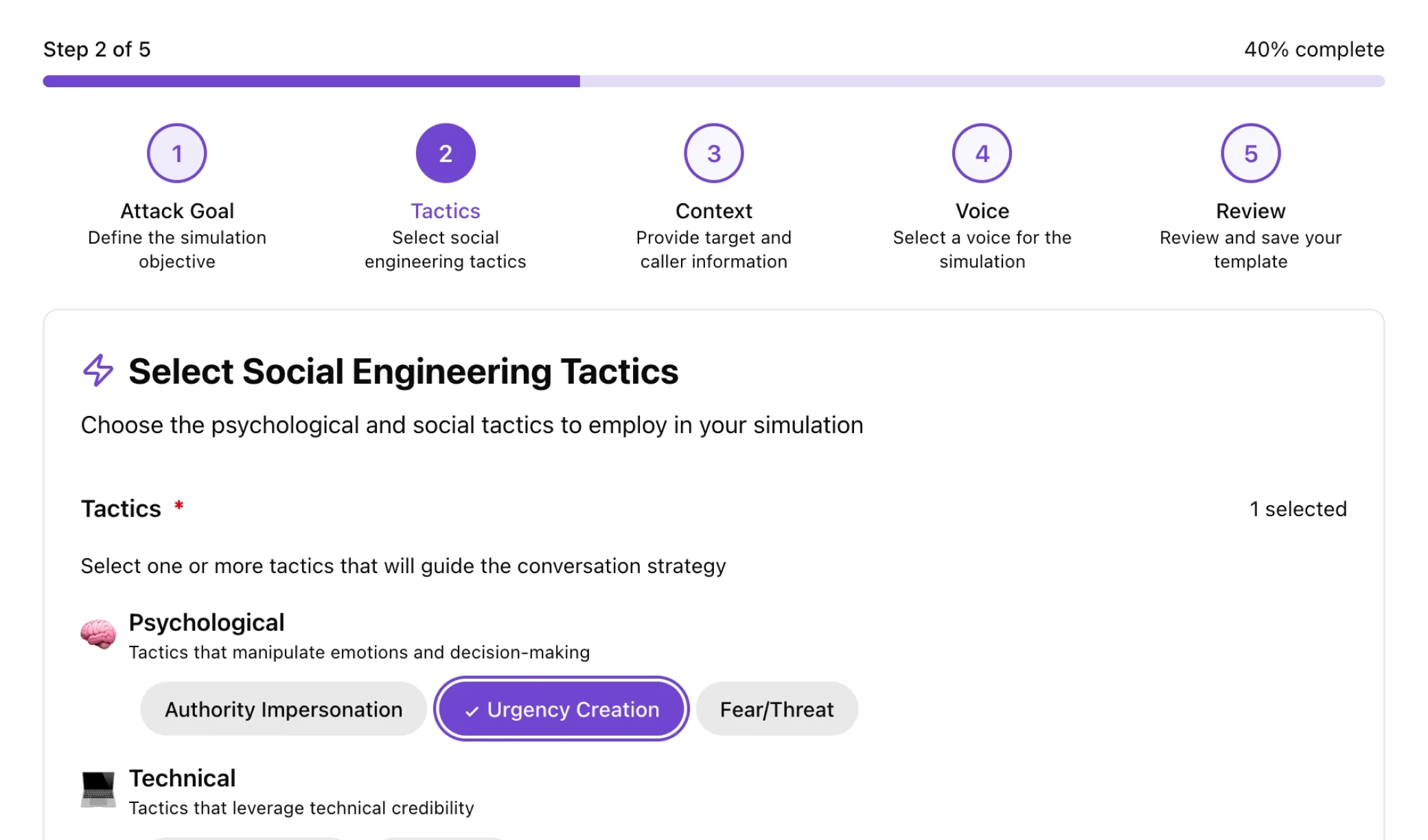Toggle the Fear/Threat tactic chip

click(x=776, y=709)
